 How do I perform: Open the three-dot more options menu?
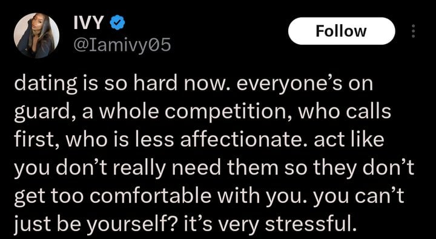click(413, 31)
